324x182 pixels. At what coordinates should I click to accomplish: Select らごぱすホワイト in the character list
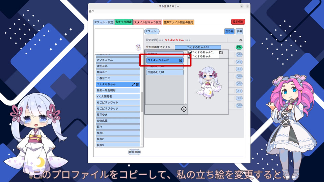tap(118, 102)
